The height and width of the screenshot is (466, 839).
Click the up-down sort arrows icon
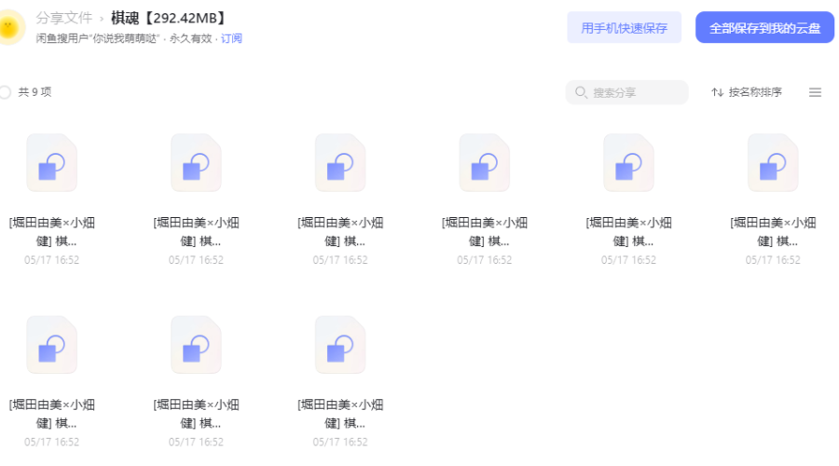(x=717, y=92)
